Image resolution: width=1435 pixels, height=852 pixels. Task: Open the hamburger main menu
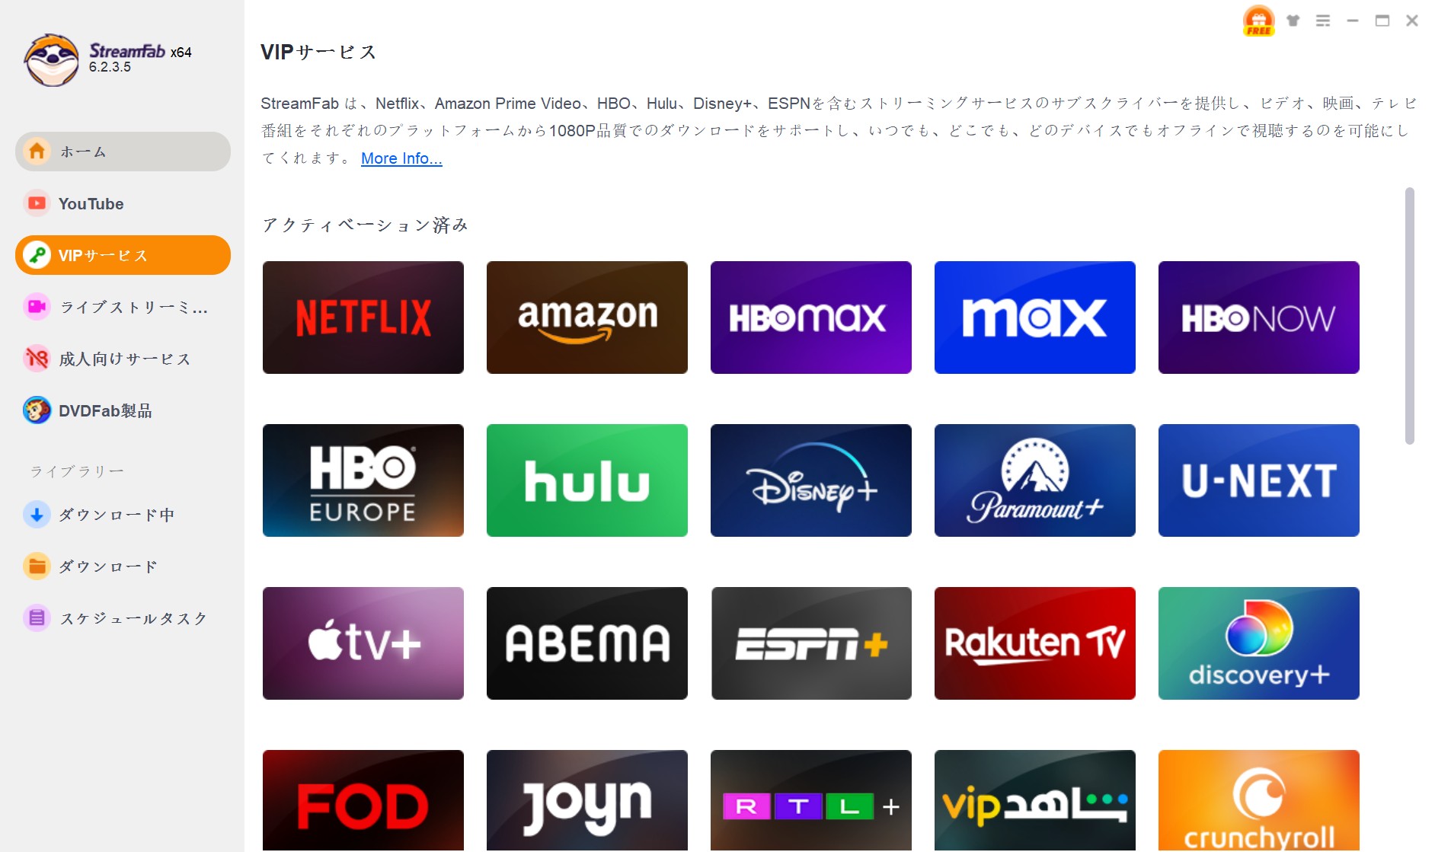(x=1323, y=21)
